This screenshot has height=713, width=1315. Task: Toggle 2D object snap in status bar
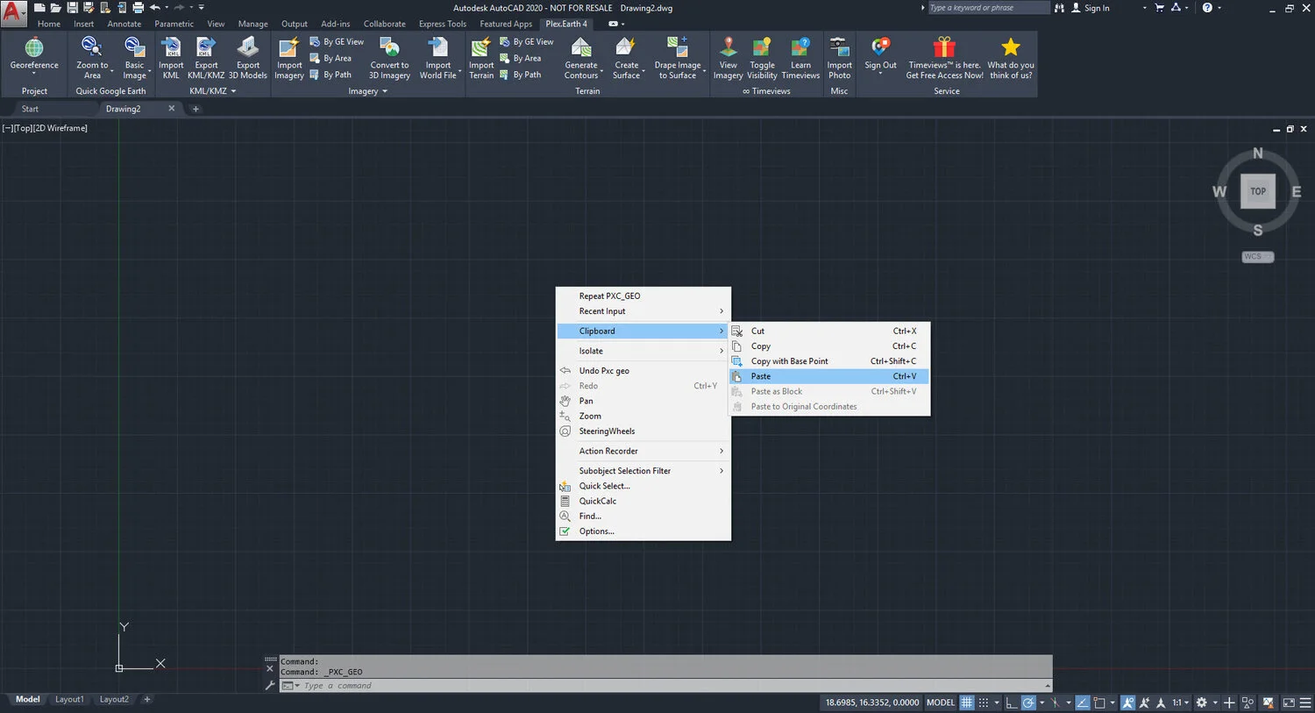click(1099, 702)
